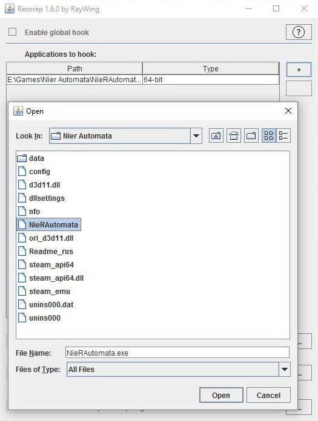Screen dimensions: 318x421
Task: Click the Java icon in Open dialog title
Action: pyautogui.click(x=18, y=111)
